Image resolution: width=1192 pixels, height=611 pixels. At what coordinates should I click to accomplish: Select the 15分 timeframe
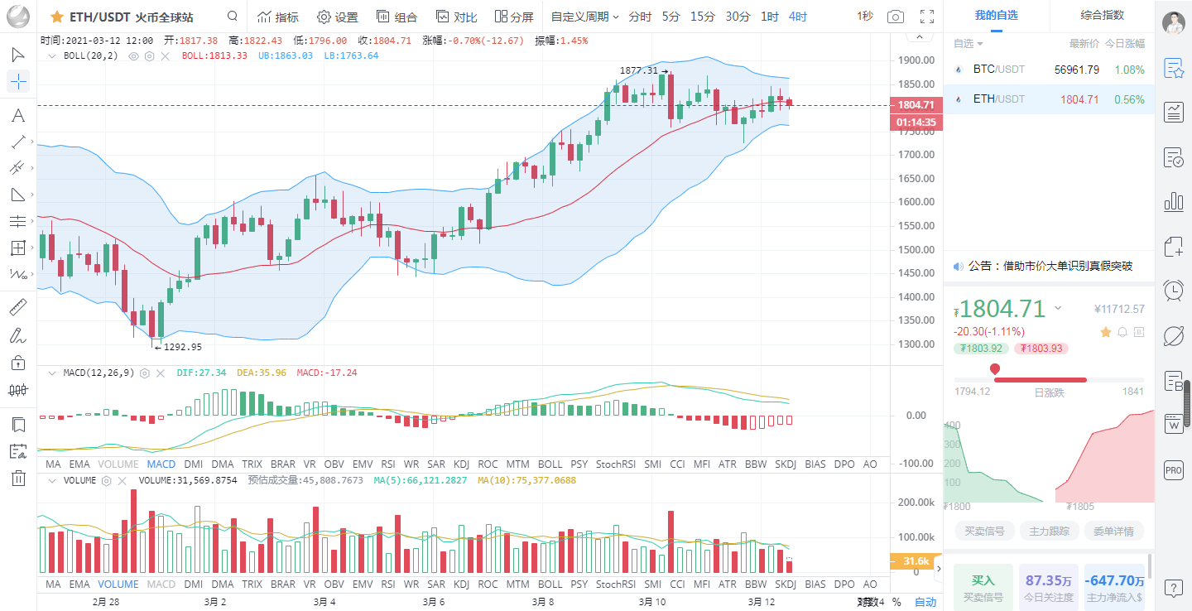tap(703, 17)
